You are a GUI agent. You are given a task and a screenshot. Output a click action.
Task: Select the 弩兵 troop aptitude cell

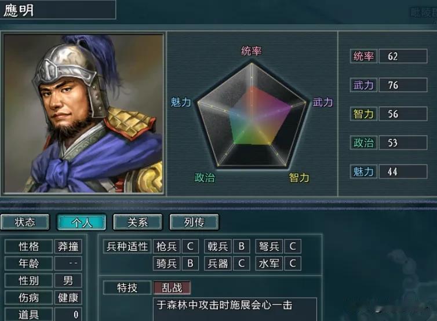269,246
